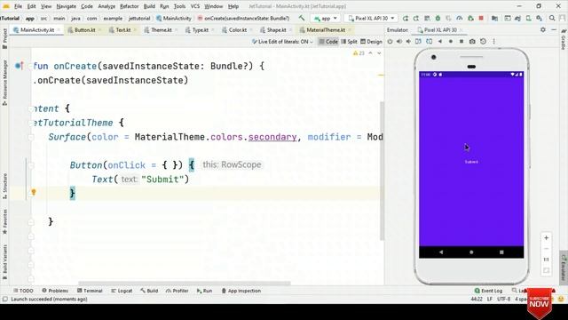Screen dimensions: 568x320
Task: Switch to the Button.kt tab
Action: coord(85,29)
